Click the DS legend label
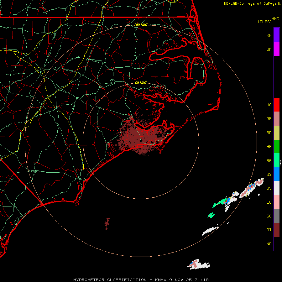This screenshot has width=282, height=282. (x=269, y=188)
